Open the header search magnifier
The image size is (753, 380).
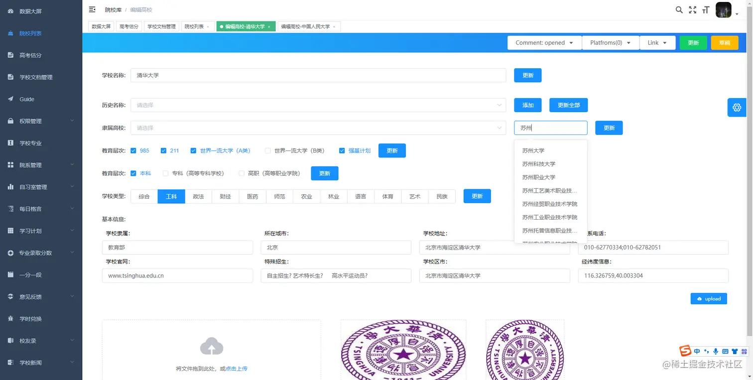[x=679, y=9]
